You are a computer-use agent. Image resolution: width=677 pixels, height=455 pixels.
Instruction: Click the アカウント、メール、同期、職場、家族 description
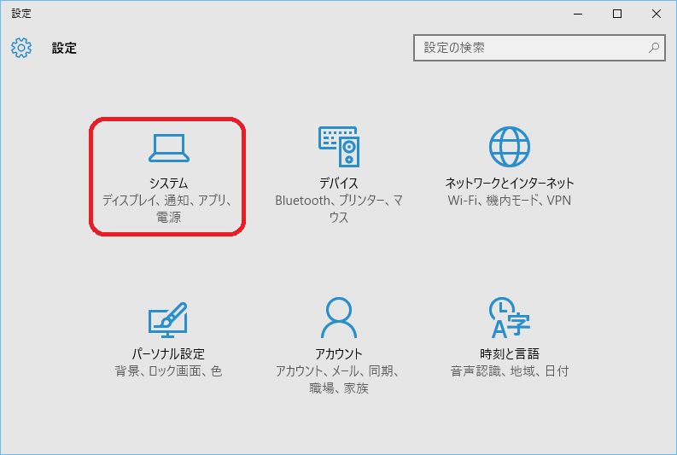337,380
